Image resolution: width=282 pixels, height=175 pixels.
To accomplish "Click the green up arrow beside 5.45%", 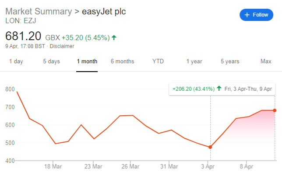I will point(114,38).
